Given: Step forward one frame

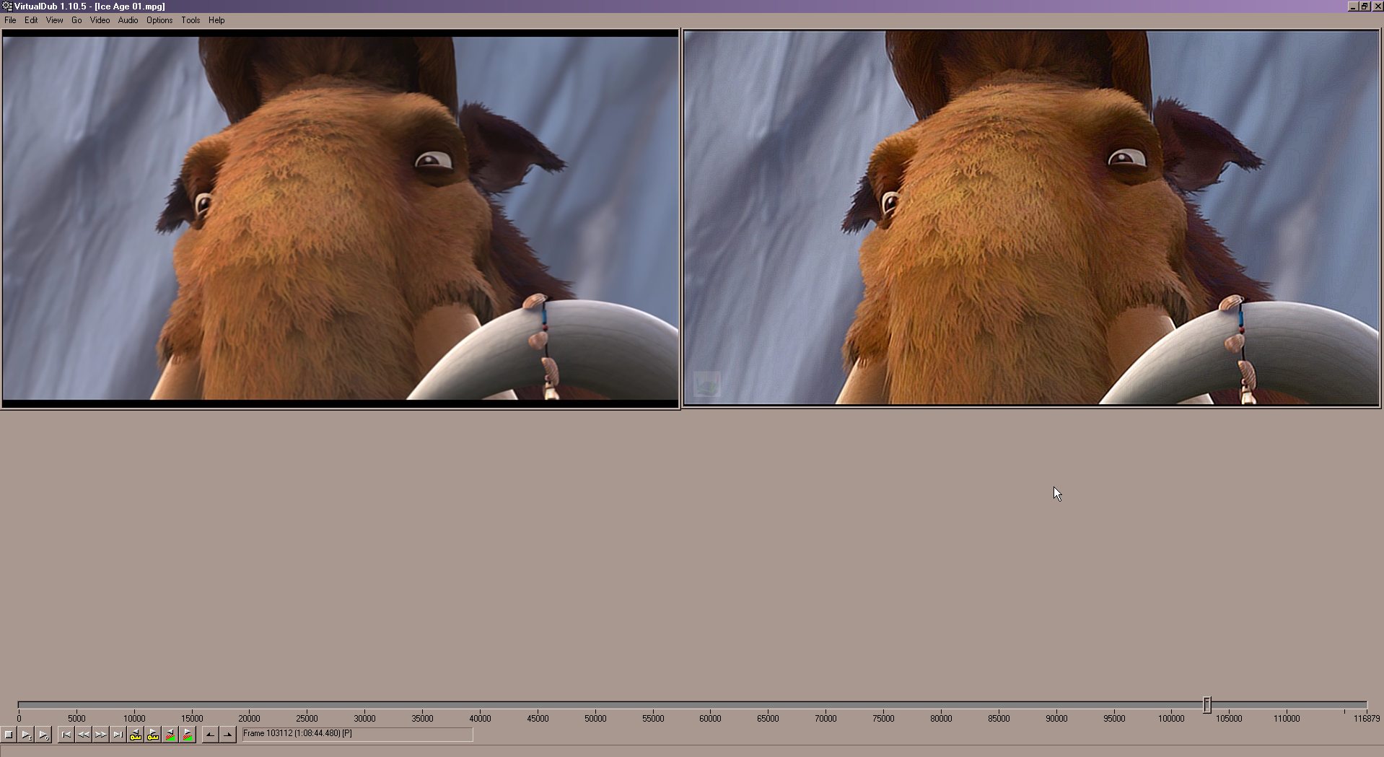Looking at the screenshot, I should pyautogui.click(x=101, y=735).
